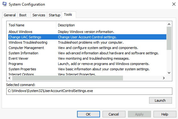Select the Startup tab

pos(54,15)
